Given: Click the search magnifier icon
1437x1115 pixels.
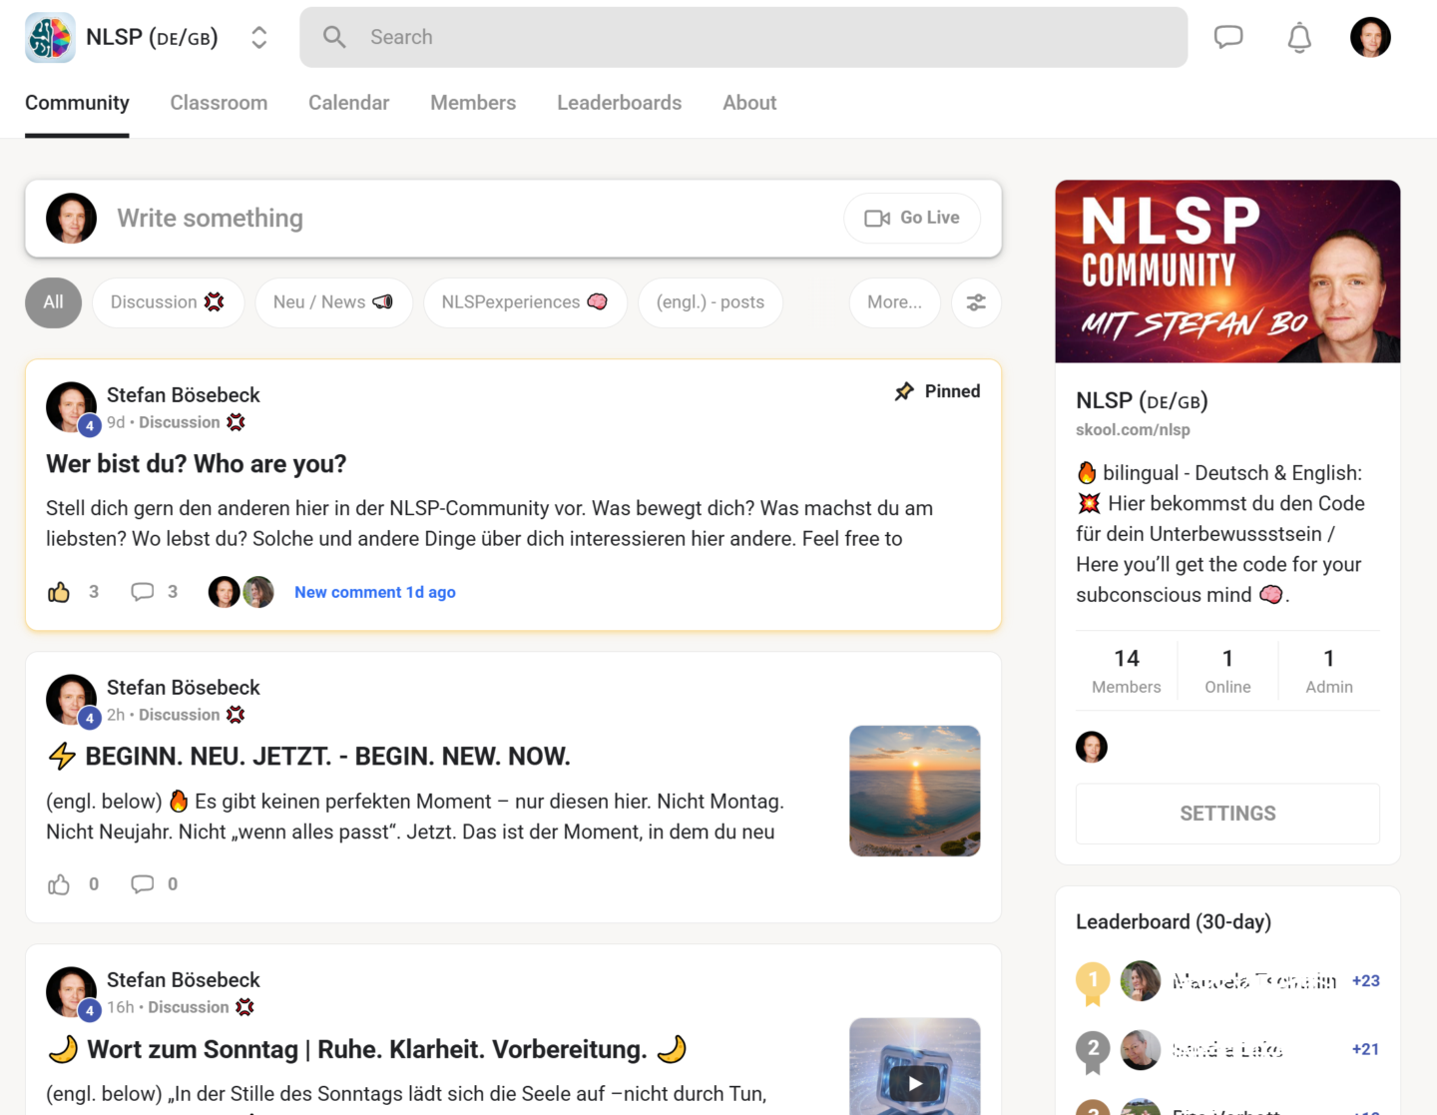Looking at the screenshot, I should 334,38.
